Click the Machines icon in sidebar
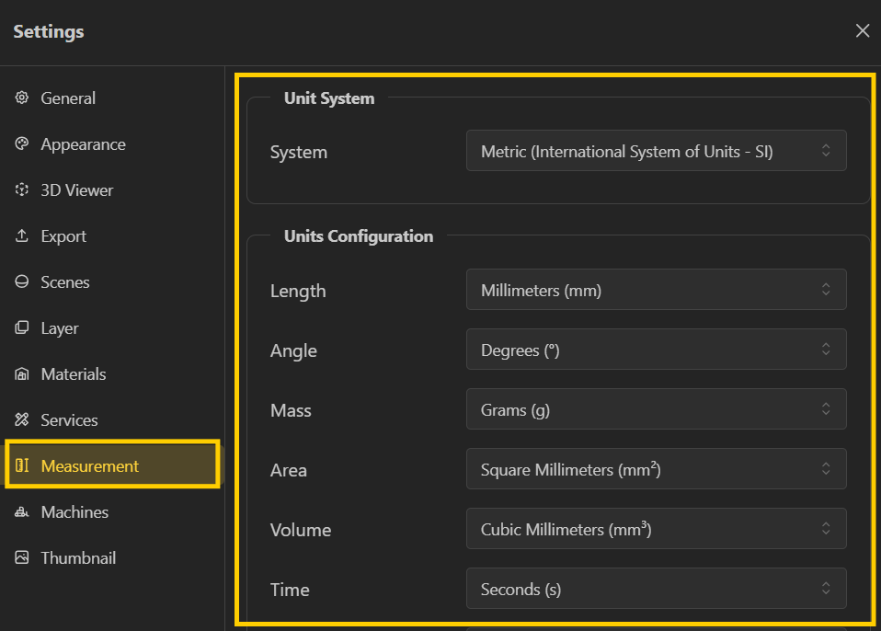The height and width of the screenshot is (631, 881). (22, 512)
